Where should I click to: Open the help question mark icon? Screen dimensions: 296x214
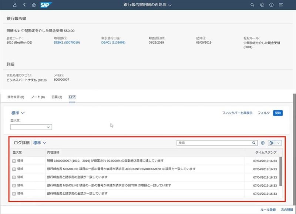(272, 5)
